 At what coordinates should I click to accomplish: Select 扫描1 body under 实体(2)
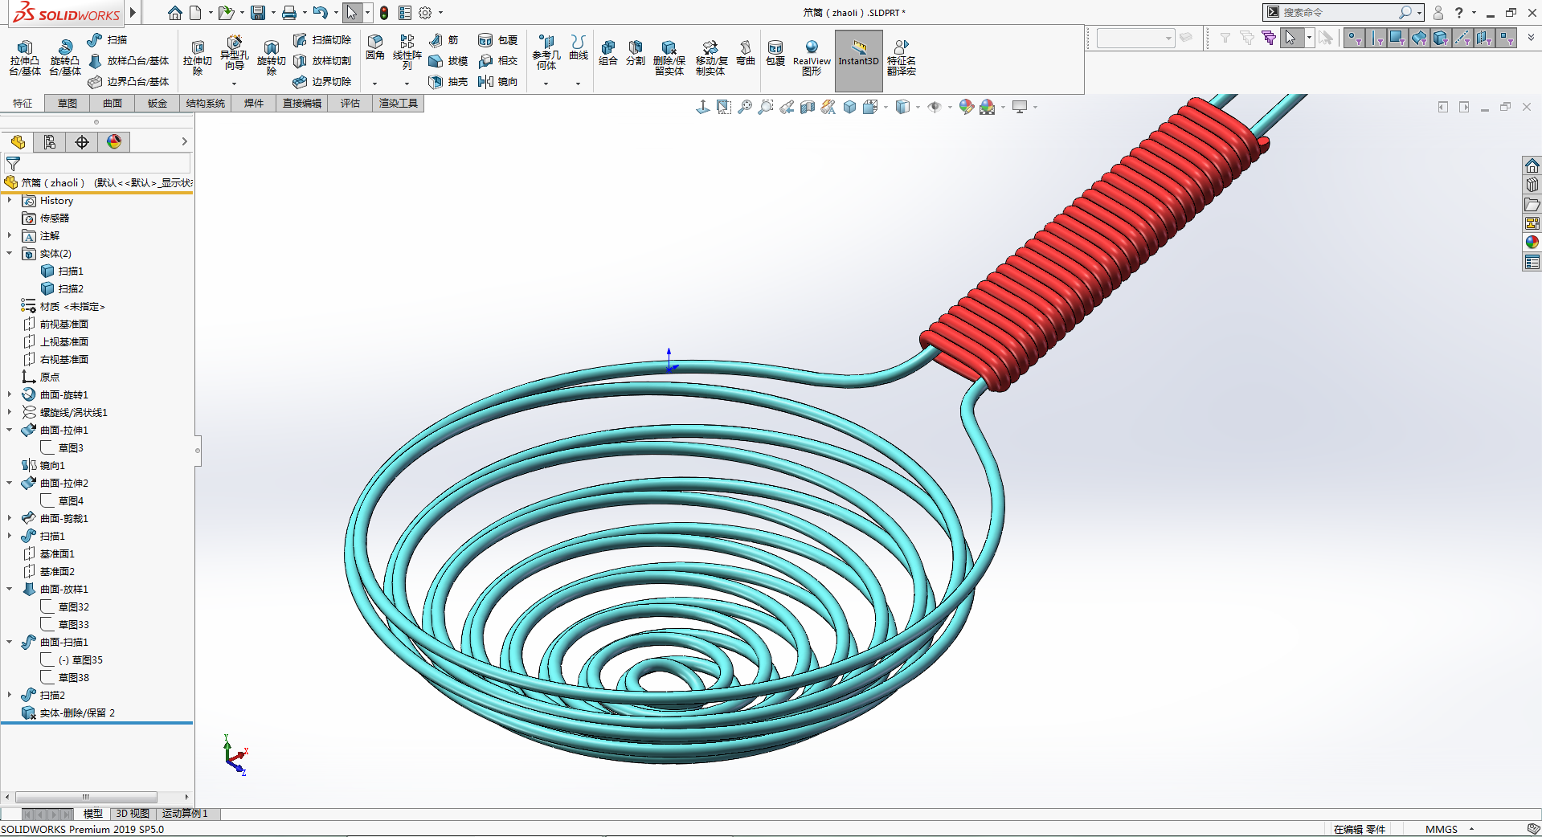[x=63, y=271]
